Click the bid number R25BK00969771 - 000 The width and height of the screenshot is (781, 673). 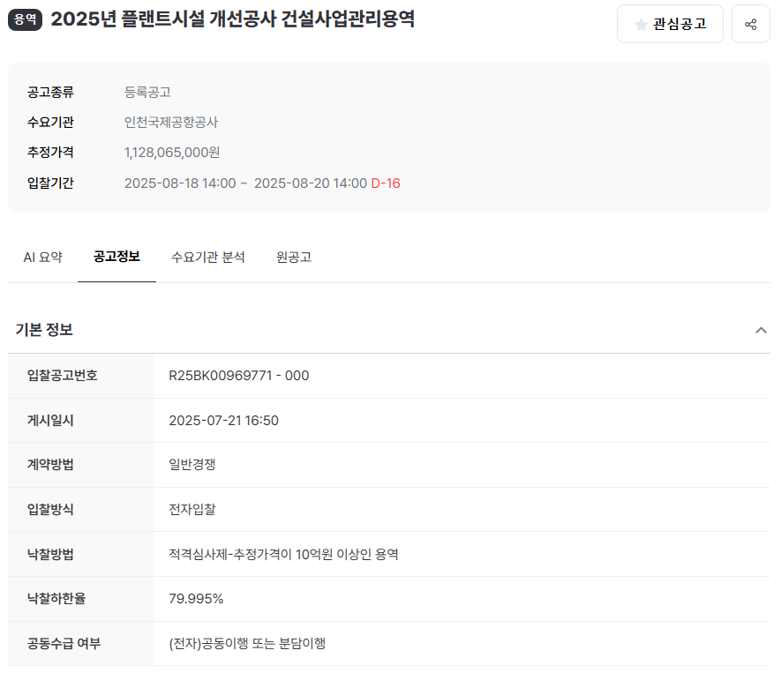[238, 376]
